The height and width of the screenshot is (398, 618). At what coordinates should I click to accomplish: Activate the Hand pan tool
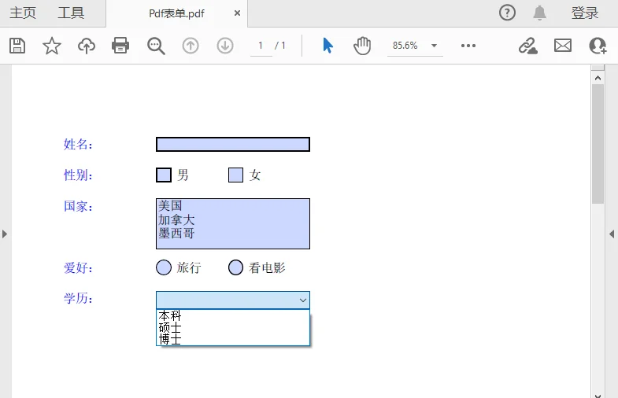(x=362, y=46)
